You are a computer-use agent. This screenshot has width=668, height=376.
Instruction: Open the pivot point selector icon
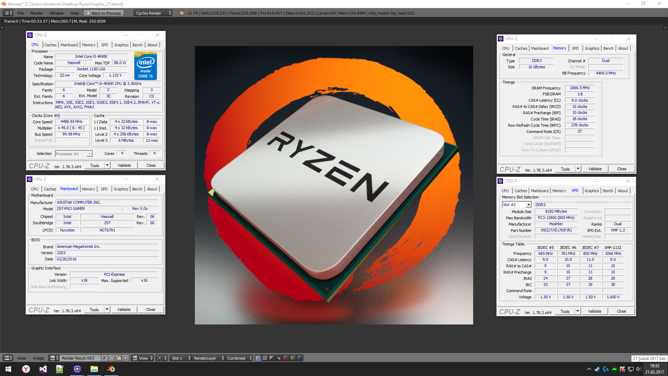[x=161, y=358]
